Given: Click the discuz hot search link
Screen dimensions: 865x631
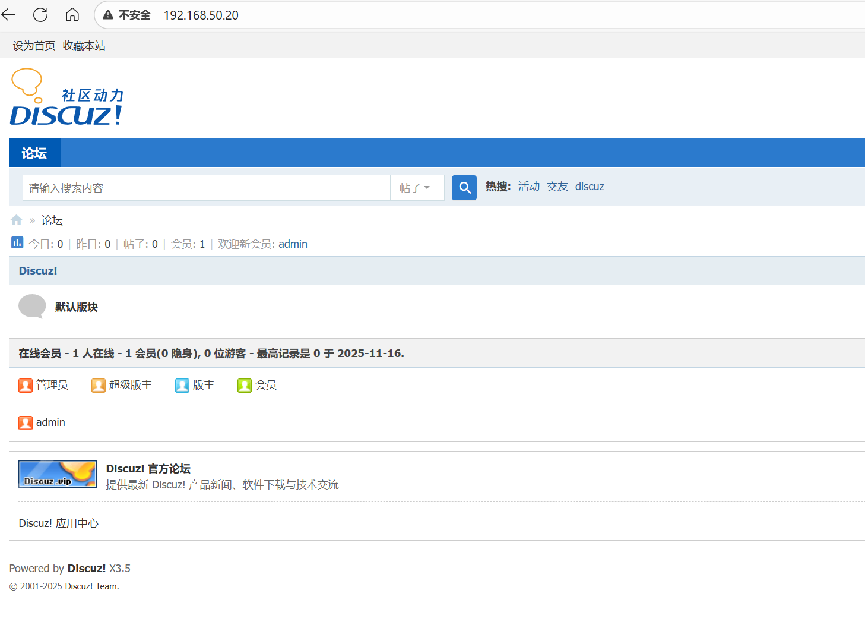Looking at the screenshot, I should 590,187.
